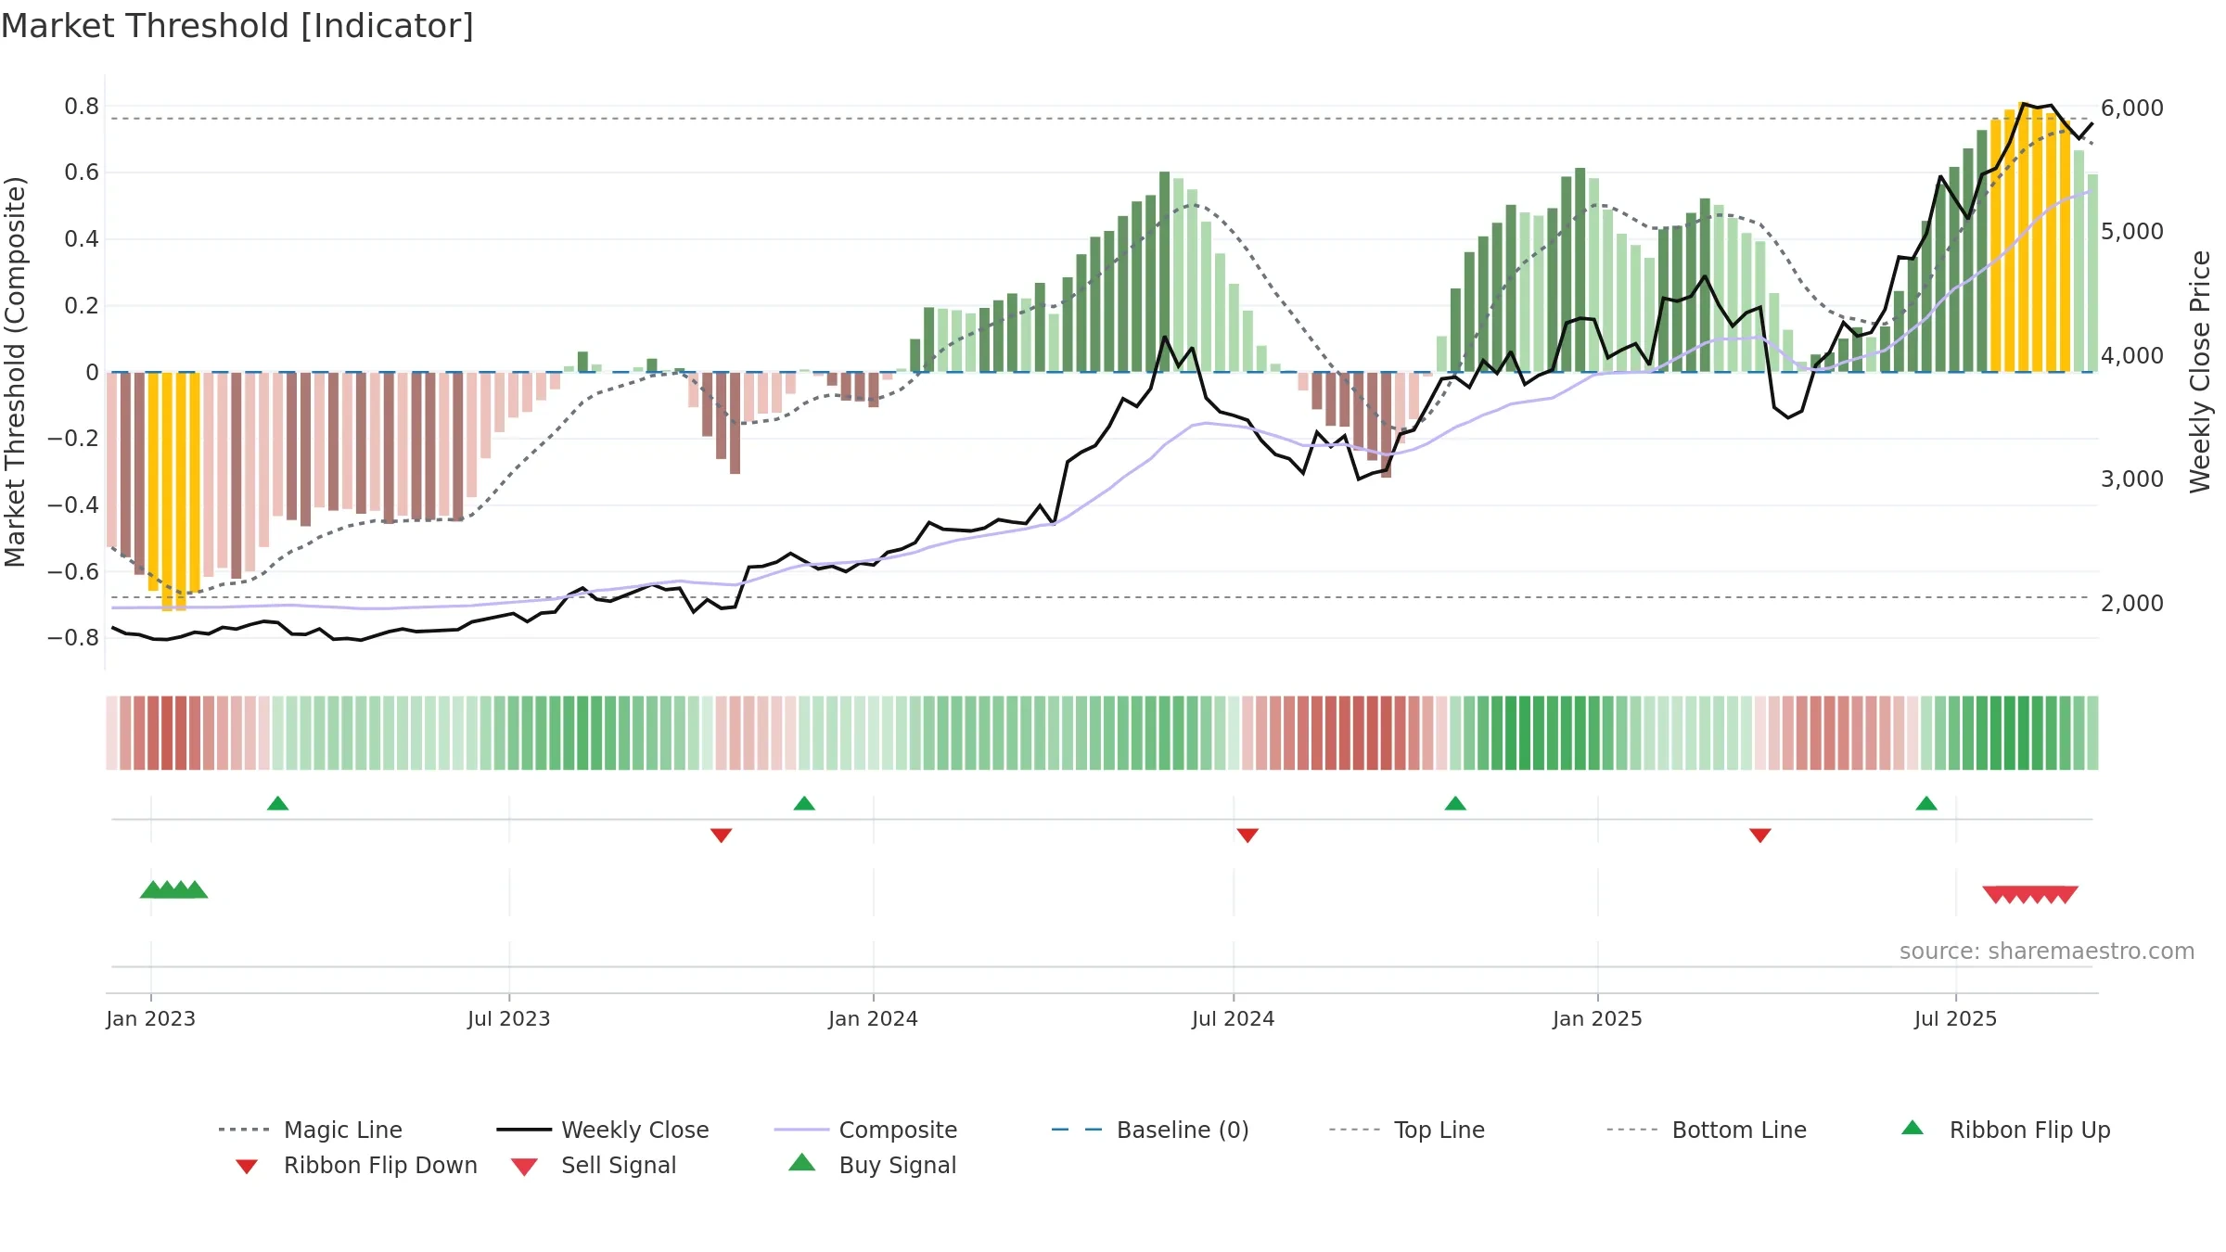Viewport: 2226px width, 1252px height.
Task: Toggle the Ribbon Flip Up legend entry
Action: [2005, 1130]
